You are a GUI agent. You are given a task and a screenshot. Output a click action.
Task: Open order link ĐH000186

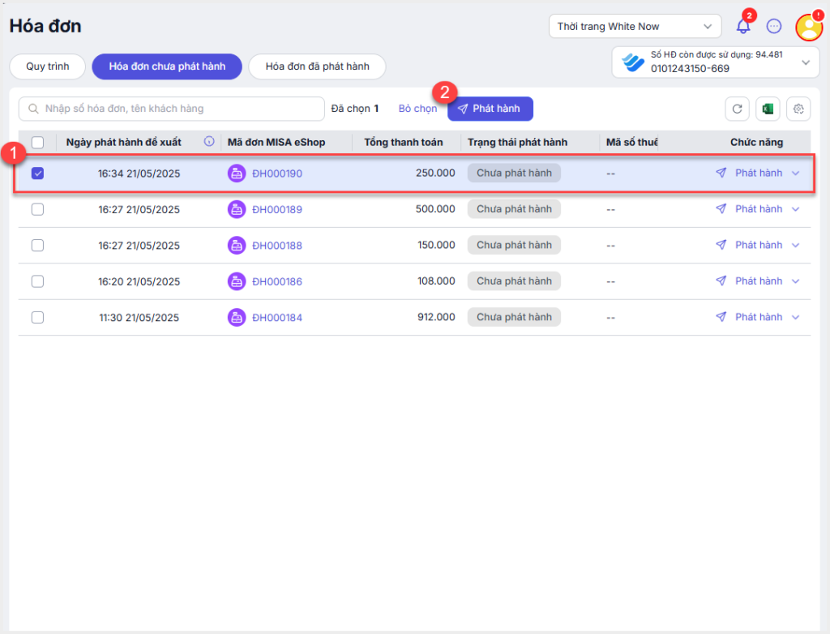(x=277, y=281)
